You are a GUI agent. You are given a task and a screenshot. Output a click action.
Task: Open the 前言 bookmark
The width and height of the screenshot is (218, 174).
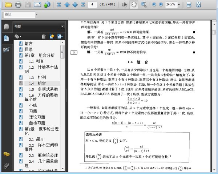28,44
